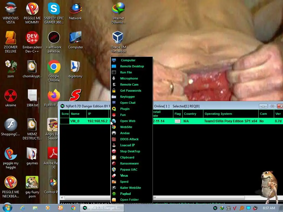The width and height of the screenshot is (283, 212).
Task: Open the gaymes desktop folder
Action: click(32, 156)
